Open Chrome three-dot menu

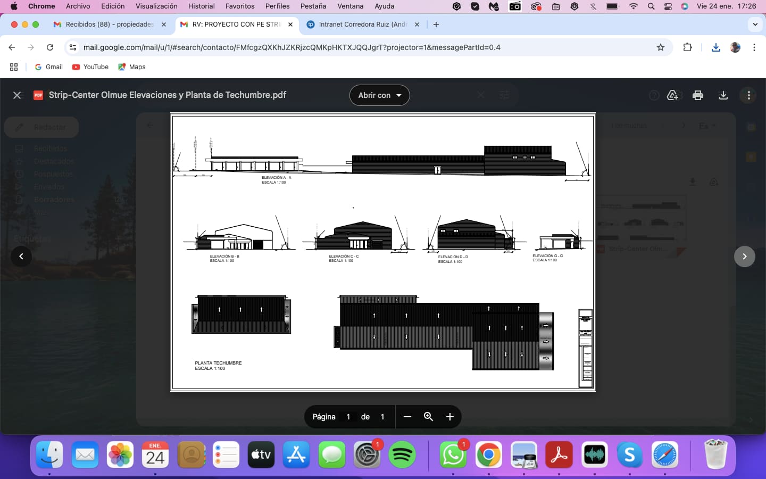point(754,47)
